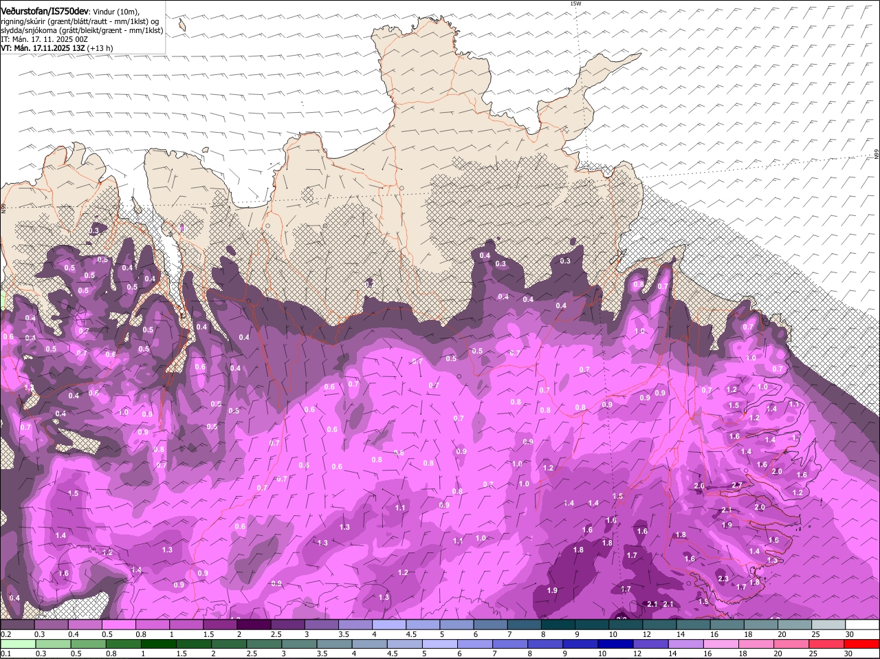Click the 'IT: Mán. 17. 11. 2025 00Z' line
Screen dimensions: 880x659
(x=45, y=39)
